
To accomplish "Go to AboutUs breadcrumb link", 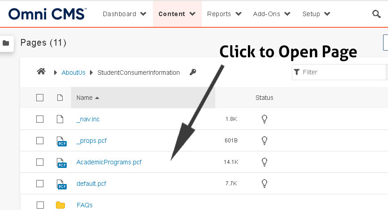I will (x=74, y=73).
